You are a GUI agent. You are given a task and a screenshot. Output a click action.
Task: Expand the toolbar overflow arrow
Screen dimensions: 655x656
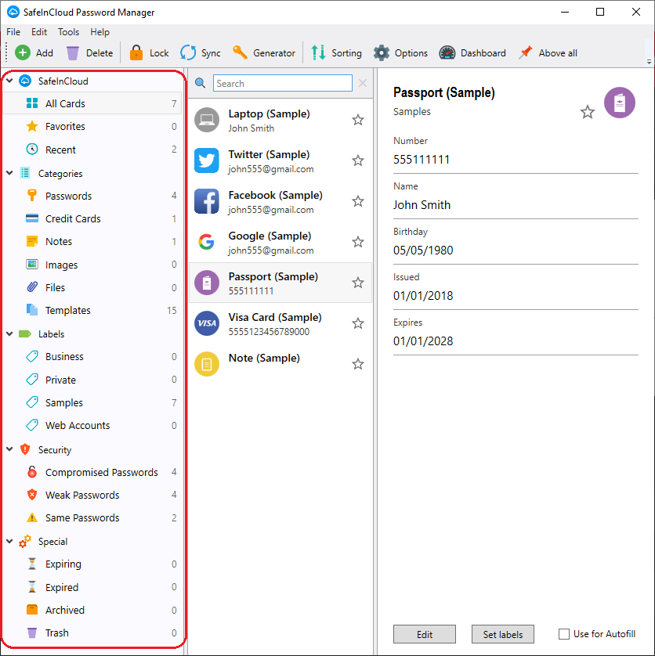coord(650,62)
